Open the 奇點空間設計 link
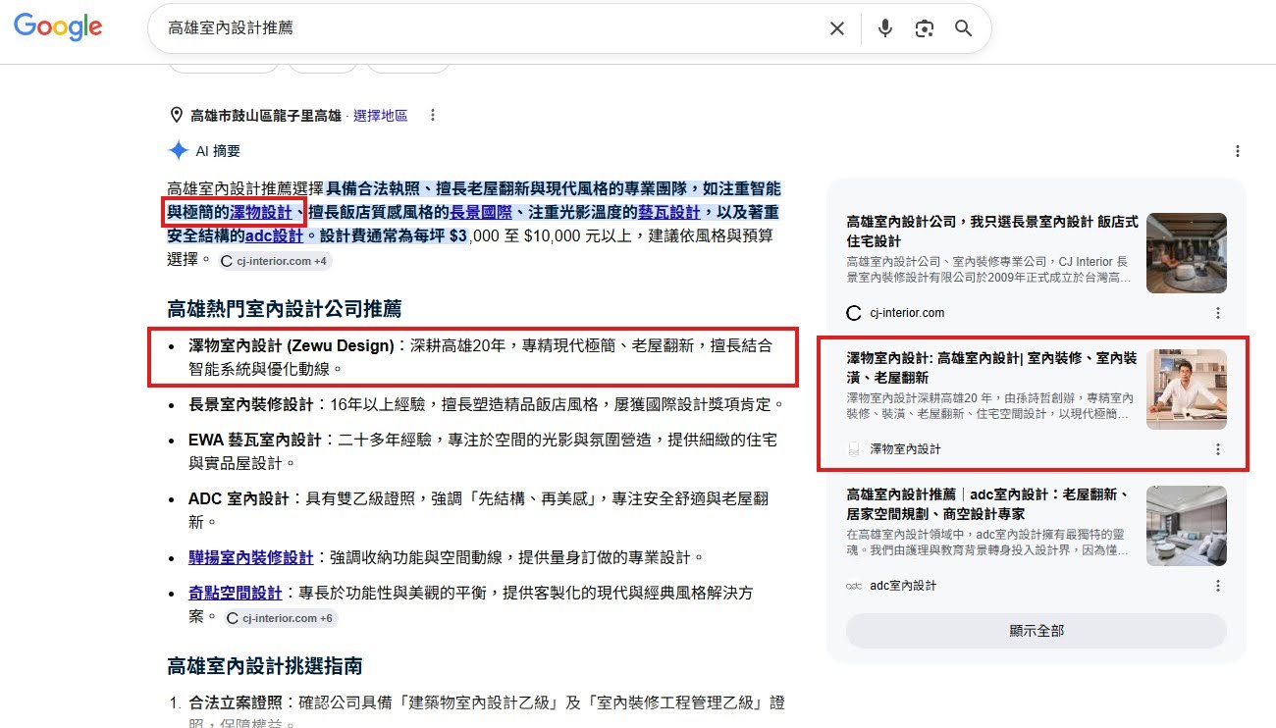1276x728 pixels. (x=236, y=594)
